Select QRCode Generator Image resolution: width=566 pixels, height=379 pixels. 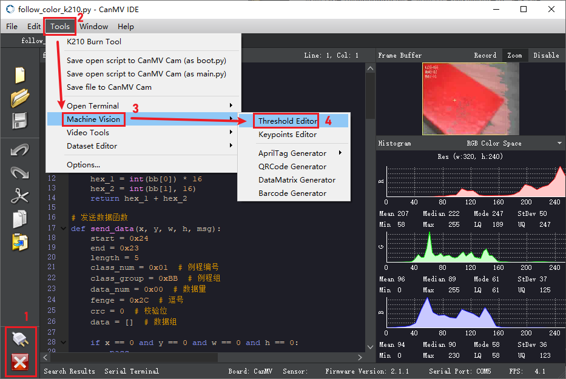tap(294, 166)
